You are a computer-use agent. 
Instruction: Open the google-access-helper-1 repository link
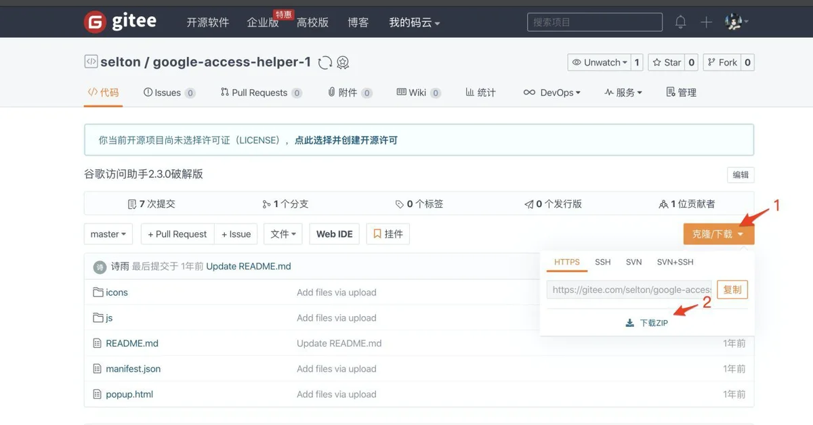pos(232,62)
